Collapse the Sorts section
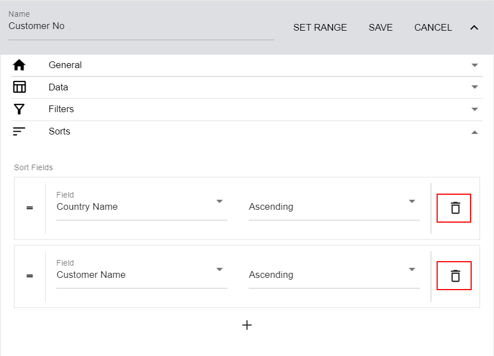The height and width of the screenshot is (356, 494). tap(474, 132)
